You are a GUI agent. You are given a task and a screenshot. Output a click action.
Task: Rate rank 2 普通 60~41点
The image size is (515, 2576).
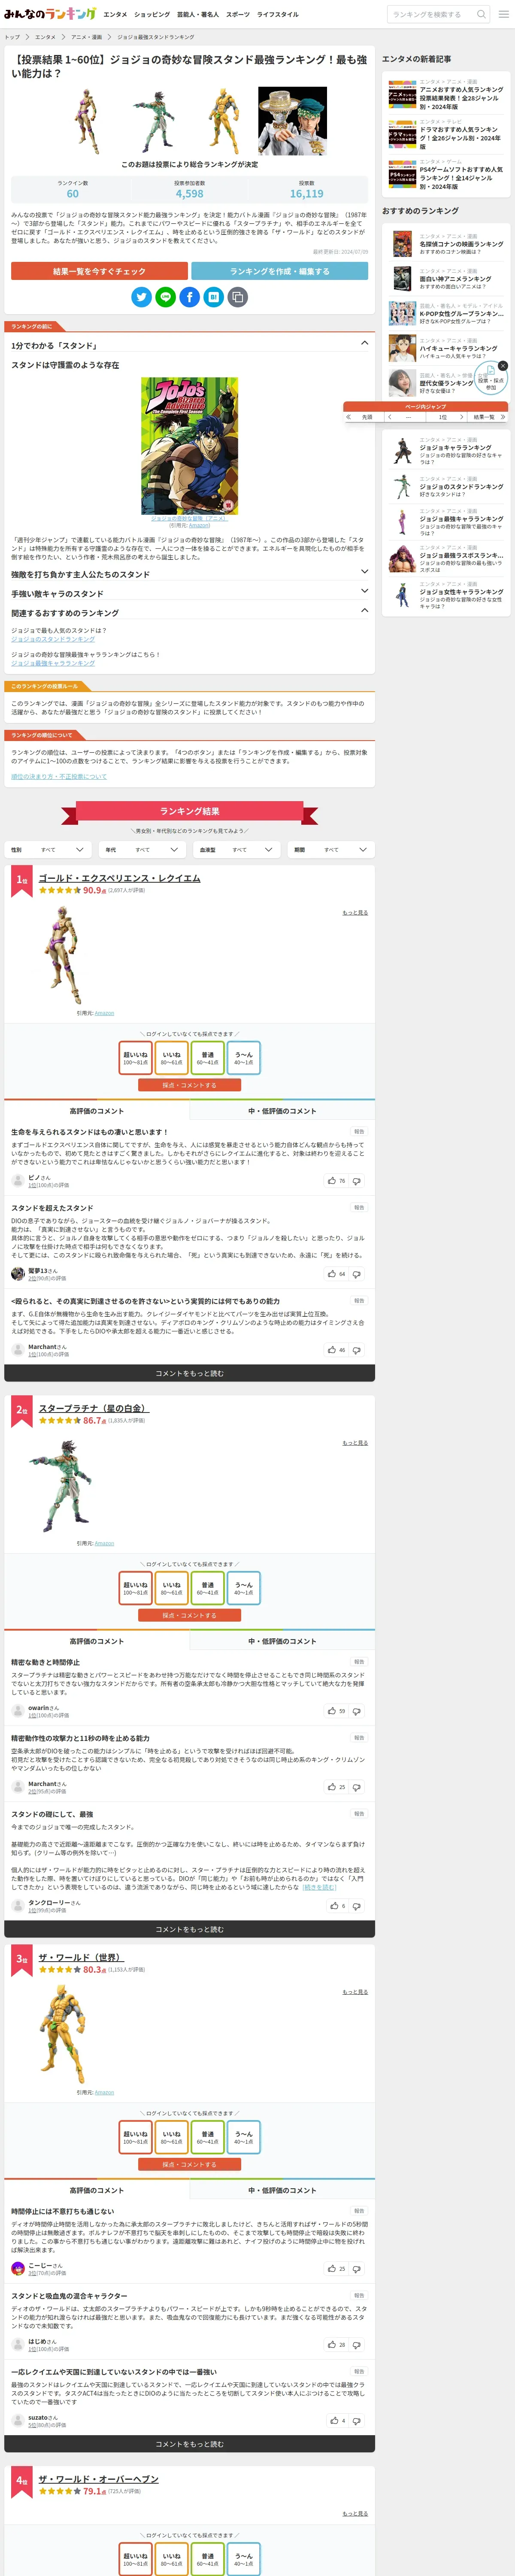[207, 1588]
